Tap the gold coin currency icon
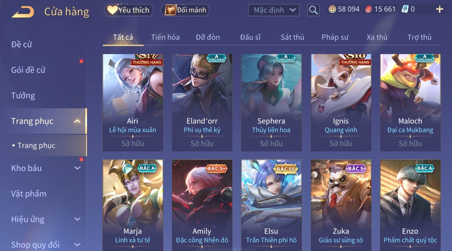The image size is (452, 251). coord(332,9)
